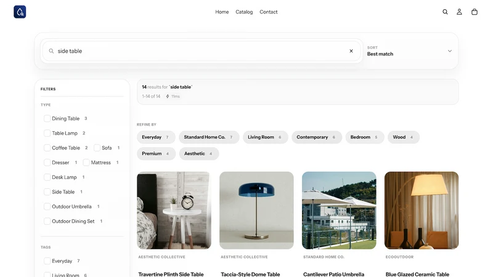
Task: Refine by Bedroom chip
Action: coord(365,137)
